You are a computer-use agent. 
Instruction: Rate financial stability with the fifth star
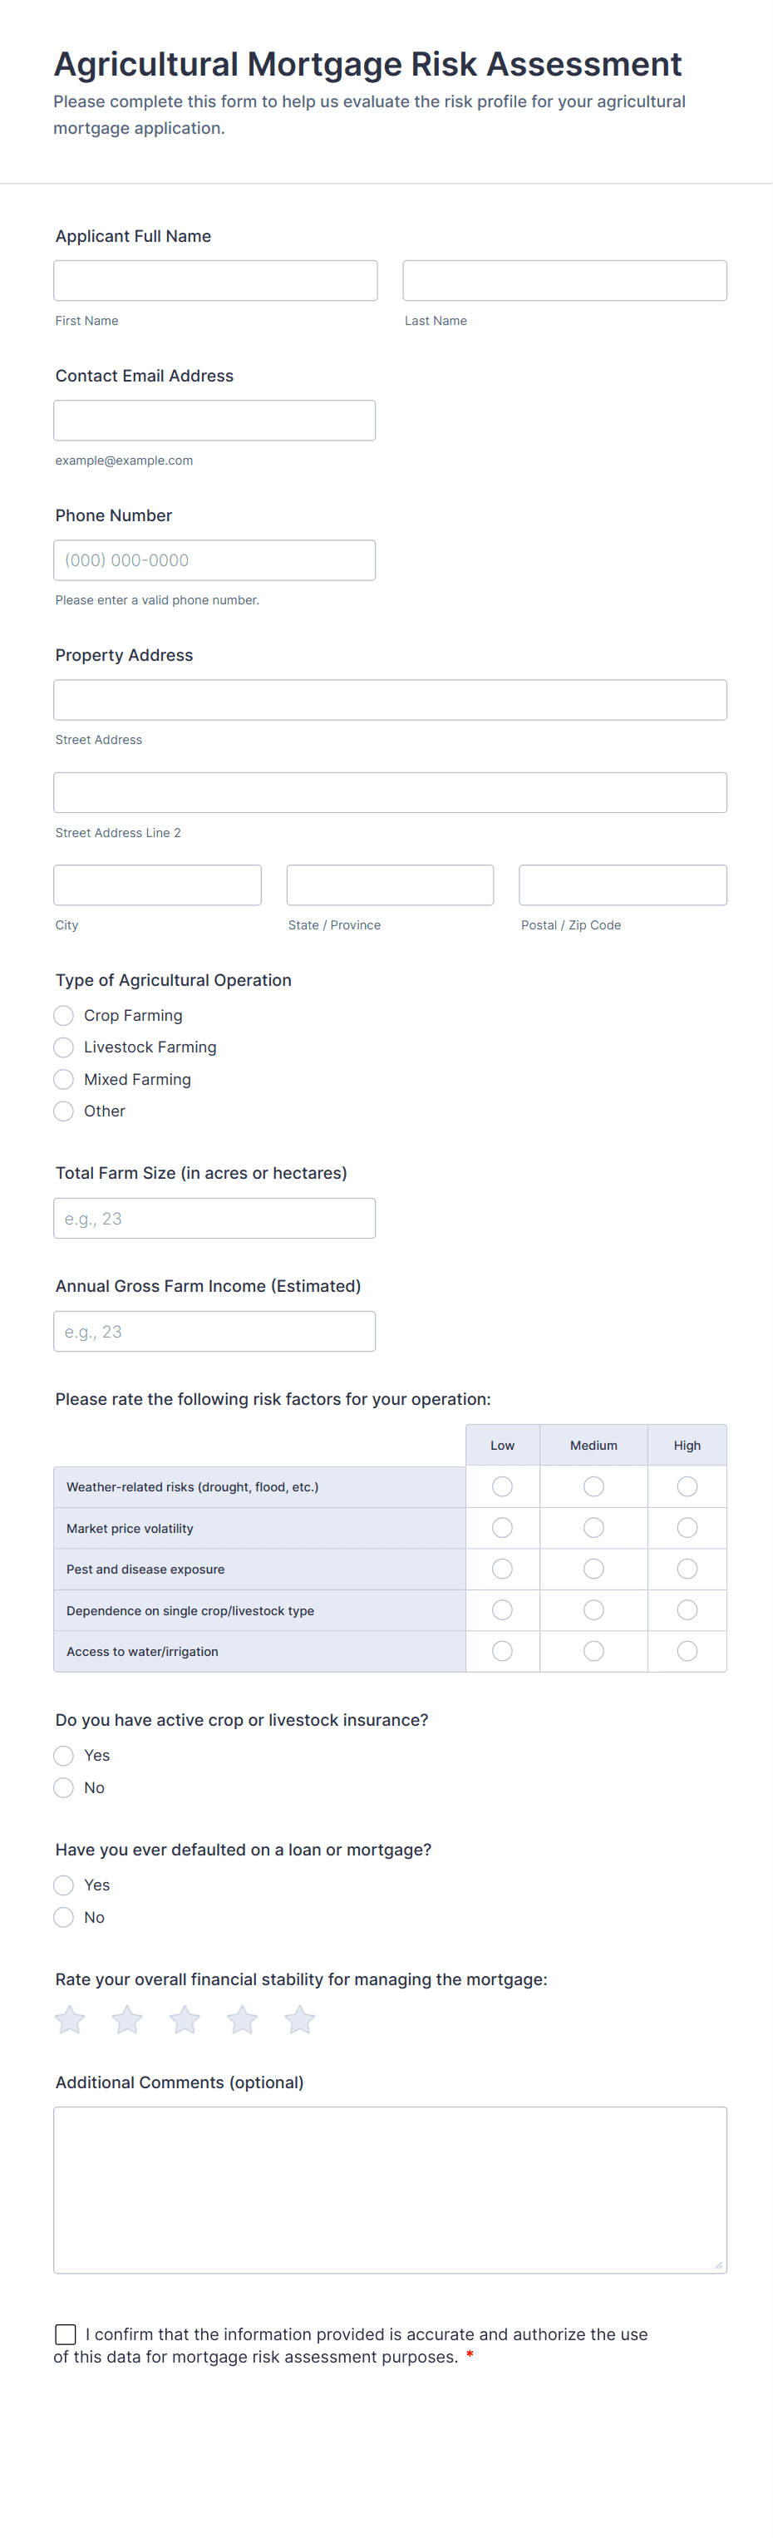(x=300, y=2020)
